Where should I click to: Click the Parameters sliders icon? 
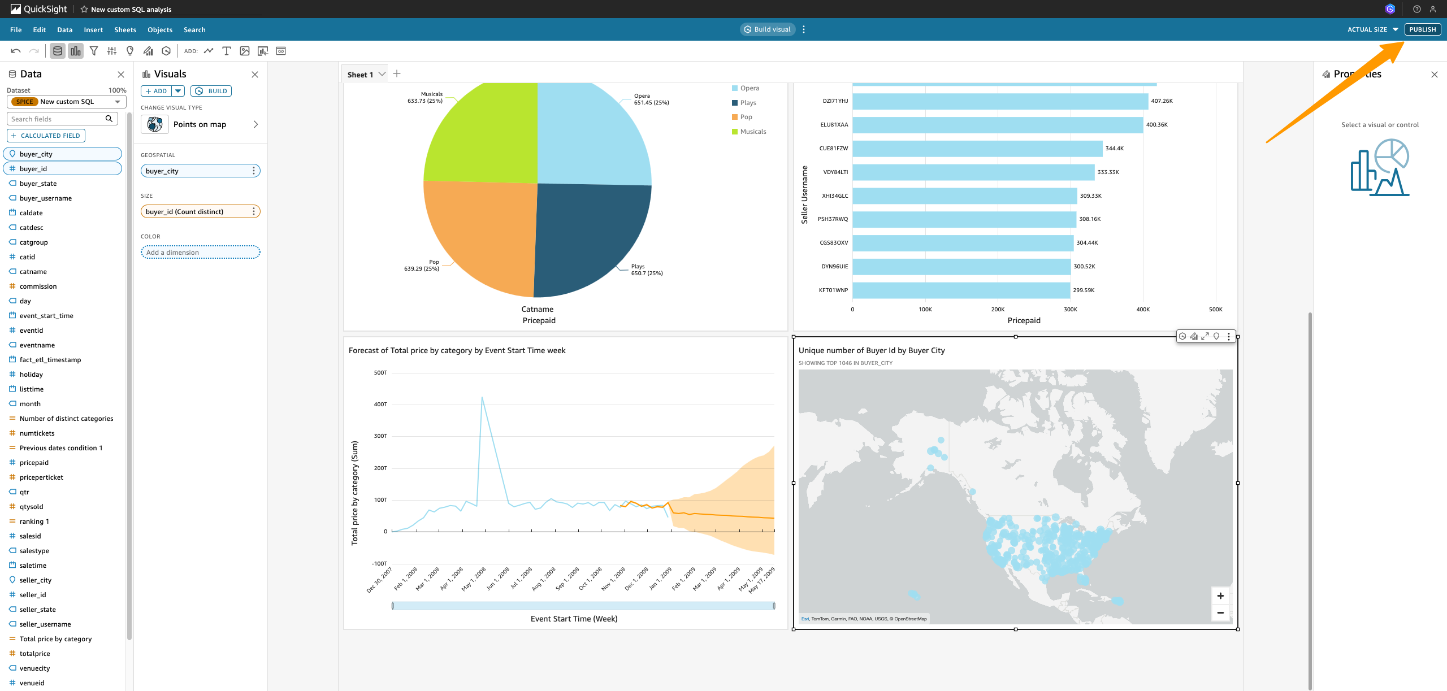[112, 51]
